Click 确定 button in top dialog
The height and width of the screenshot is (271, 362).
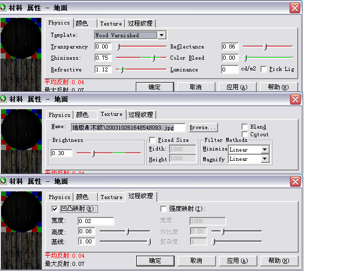[x=155, y=87]
